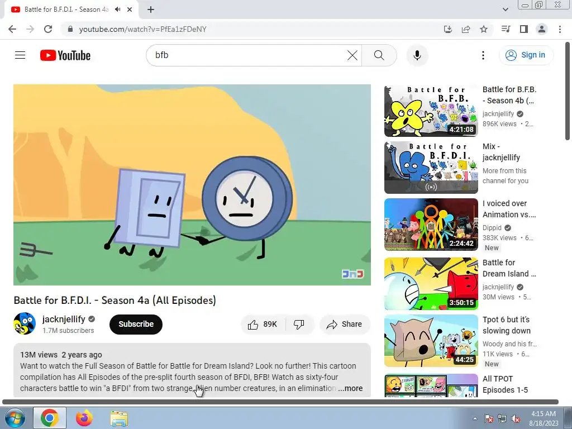Click the browser forward arrow
The width and height of the screenshot is (572, 429).
tap(30, 29)
